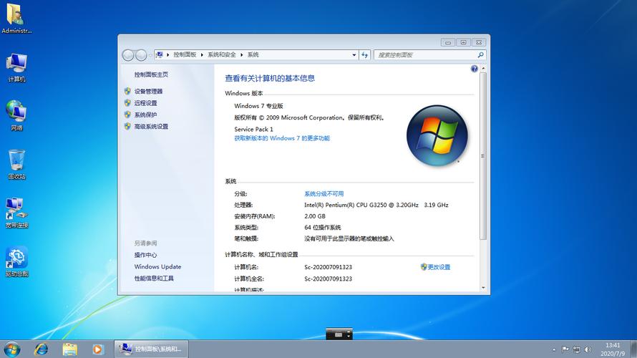The image size is (637, 358).
Task: Click the Forward navigation arrow
Action: [141, 55]
